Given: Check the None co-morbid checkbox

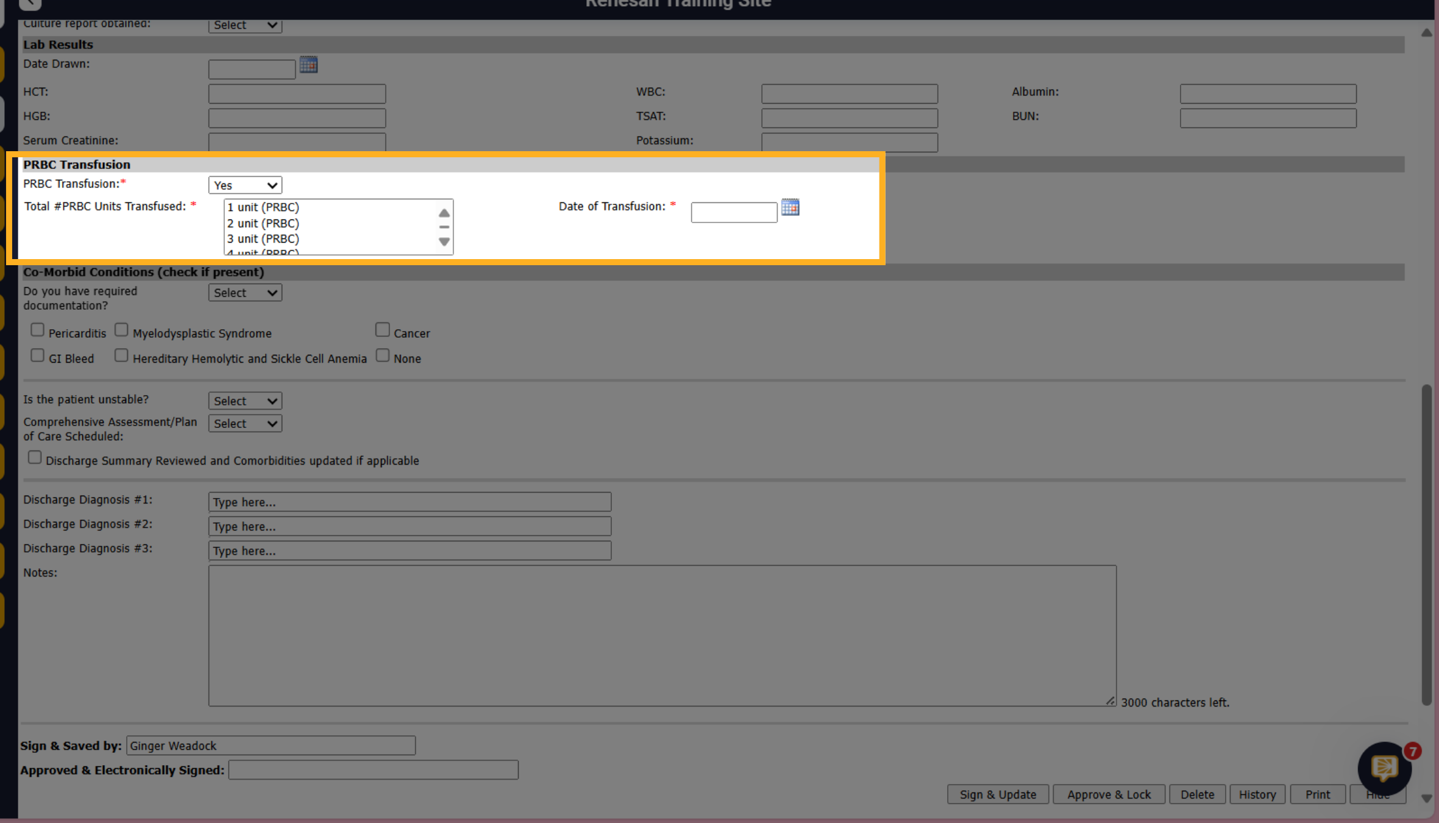Looking at the screenshot, I should pyautogui.click(x=382, y=355).
